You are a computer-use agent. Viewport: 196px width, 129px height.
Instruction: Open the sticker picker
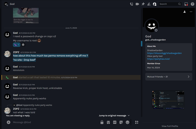121,122
